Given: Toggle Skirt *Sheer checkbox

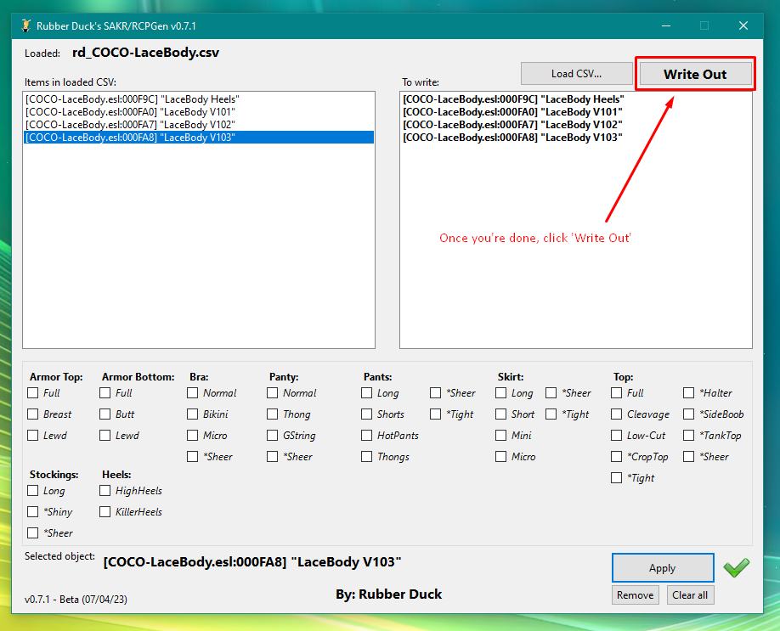Looking at the screenshot, I should (x=551, y=393).
